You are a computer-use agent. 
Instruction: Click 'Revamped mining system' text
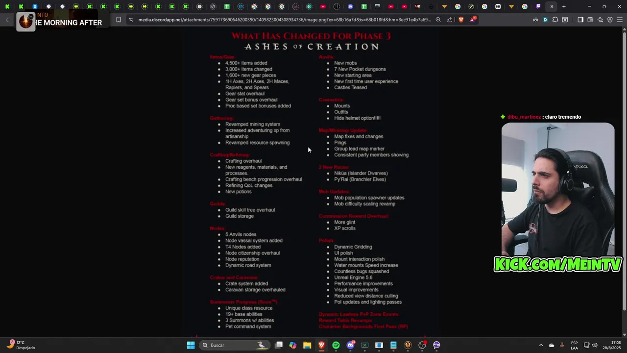(x=252, y=124)
